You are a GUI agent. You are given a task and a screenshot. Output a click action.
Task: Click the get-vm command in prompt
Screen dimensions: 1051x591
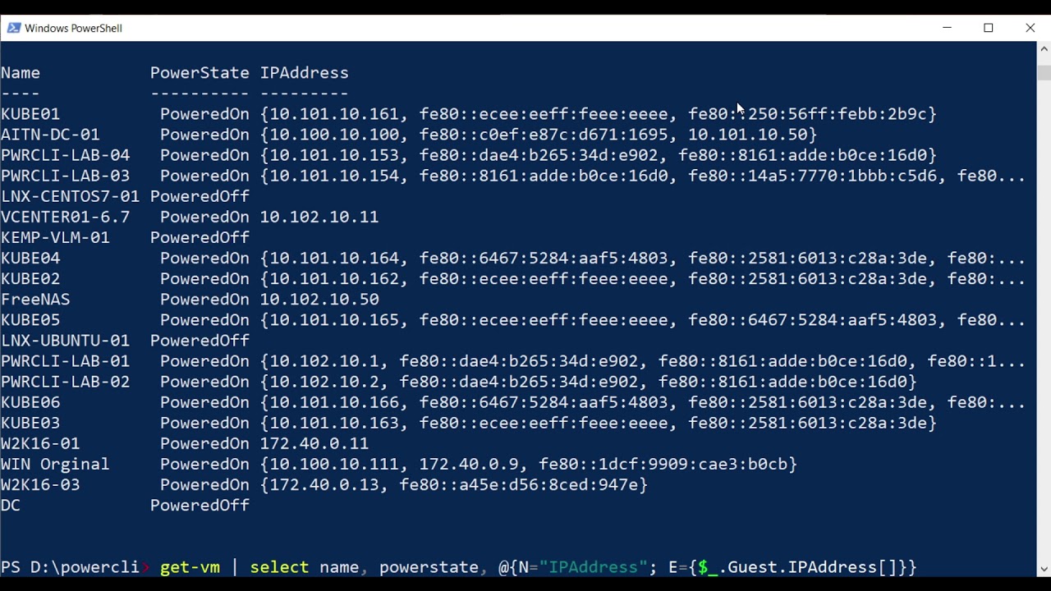pyautogui.click(x=190, y=567)
